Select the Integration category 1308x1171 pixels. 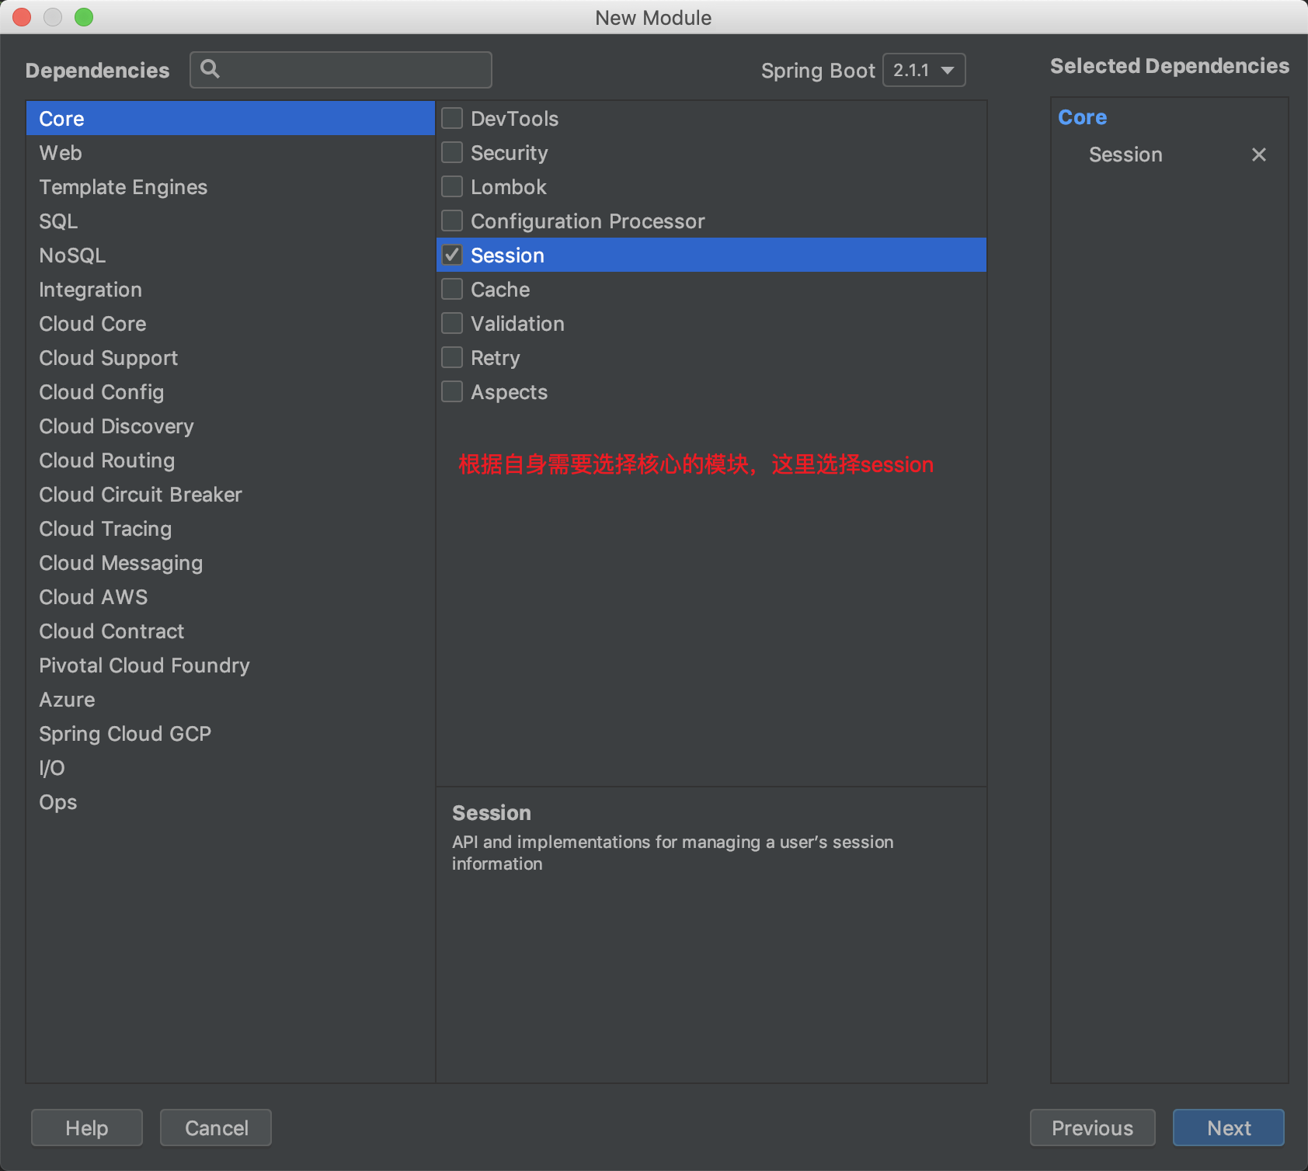coord(231,289)
